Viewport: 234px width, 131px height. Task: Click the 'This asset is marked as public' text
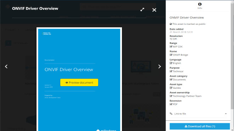click(189, 24)
